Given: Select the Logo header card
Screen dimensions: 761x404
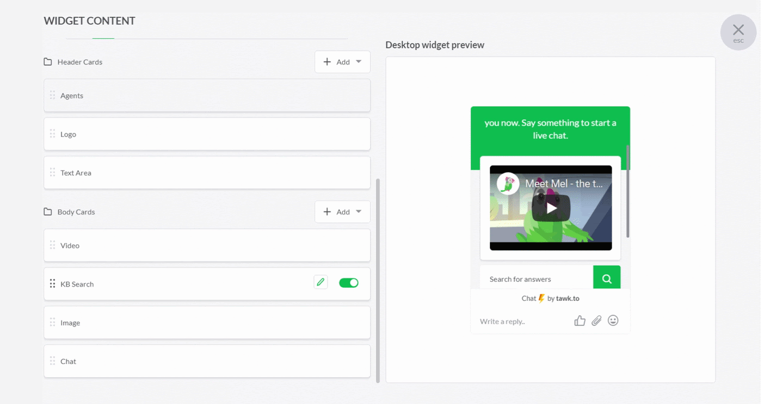Looking at the screenshot, I should [x=207, y=134].
